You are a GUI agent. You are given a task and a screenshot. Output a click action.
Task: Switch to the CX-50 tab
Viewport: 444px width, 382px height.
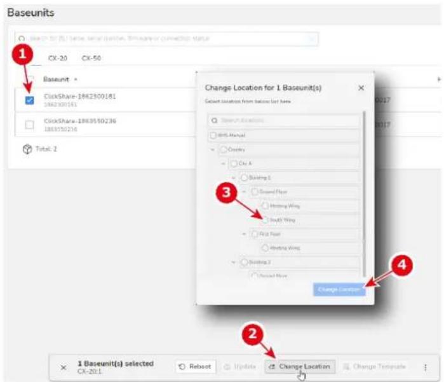pos(91,58)
